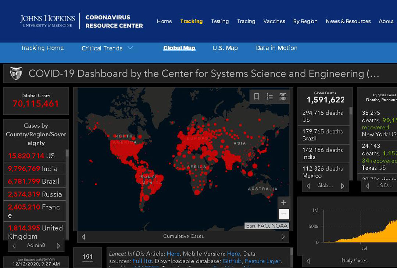The width and height of the screenshot is (397, 268).
Task: Open the Home nav item
Action: 164,21
